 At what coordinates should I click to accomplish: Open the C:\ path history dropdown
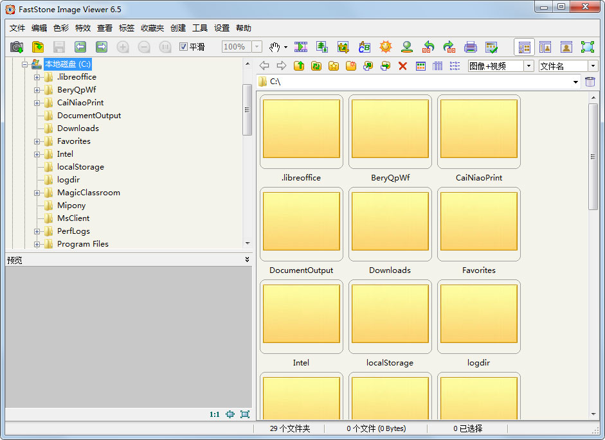pos(575,82)
